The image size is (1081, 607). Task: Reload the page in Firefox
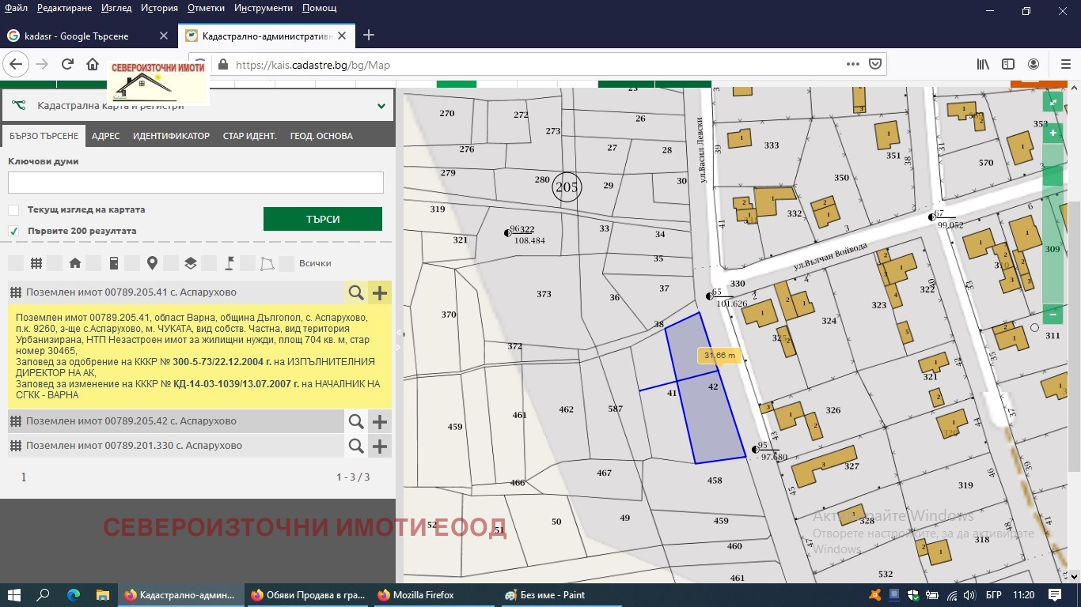coord(67,65)
